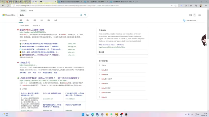This screenshot has height=117, width=209.
Task: Expand the arrow beside new.qq.com result URL
Action: 67,81
